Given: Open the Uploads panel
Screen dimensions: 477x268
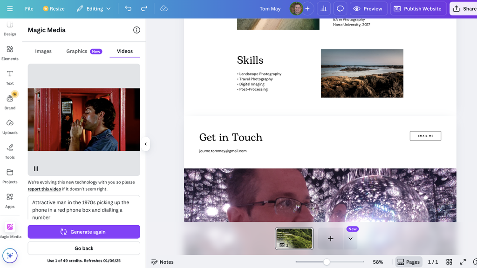Looking at the screenshot, I should 9,126.
